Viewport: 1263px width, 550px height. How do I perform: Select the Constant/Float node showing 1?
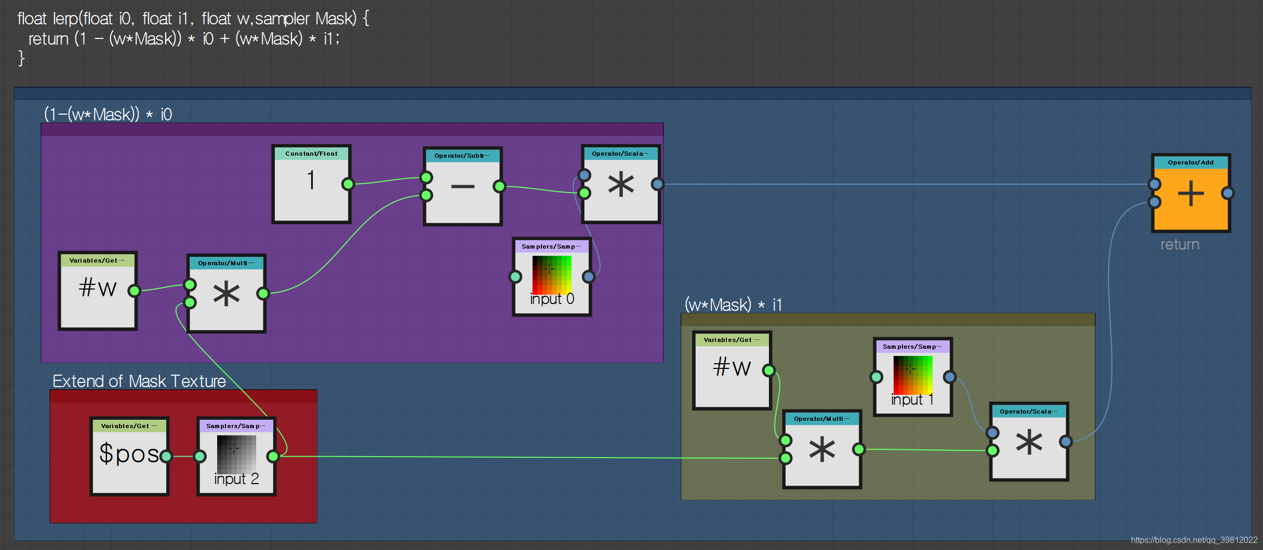(x=311, y=184)
